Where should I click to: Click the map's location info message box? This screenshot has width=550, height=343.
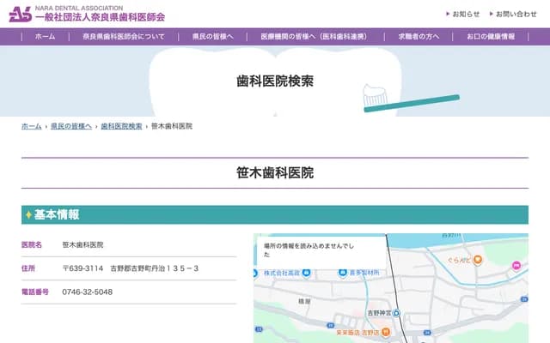point(305,250)
